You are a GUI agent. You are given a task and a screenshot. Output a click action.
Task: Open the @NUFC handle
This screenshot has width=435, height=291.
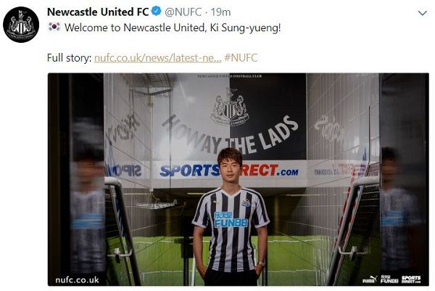183,12
